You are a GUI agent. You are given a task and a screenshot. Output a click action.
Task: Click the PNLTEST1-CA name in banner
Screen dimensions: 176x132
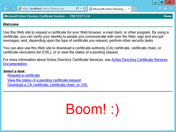click(80, 16)
